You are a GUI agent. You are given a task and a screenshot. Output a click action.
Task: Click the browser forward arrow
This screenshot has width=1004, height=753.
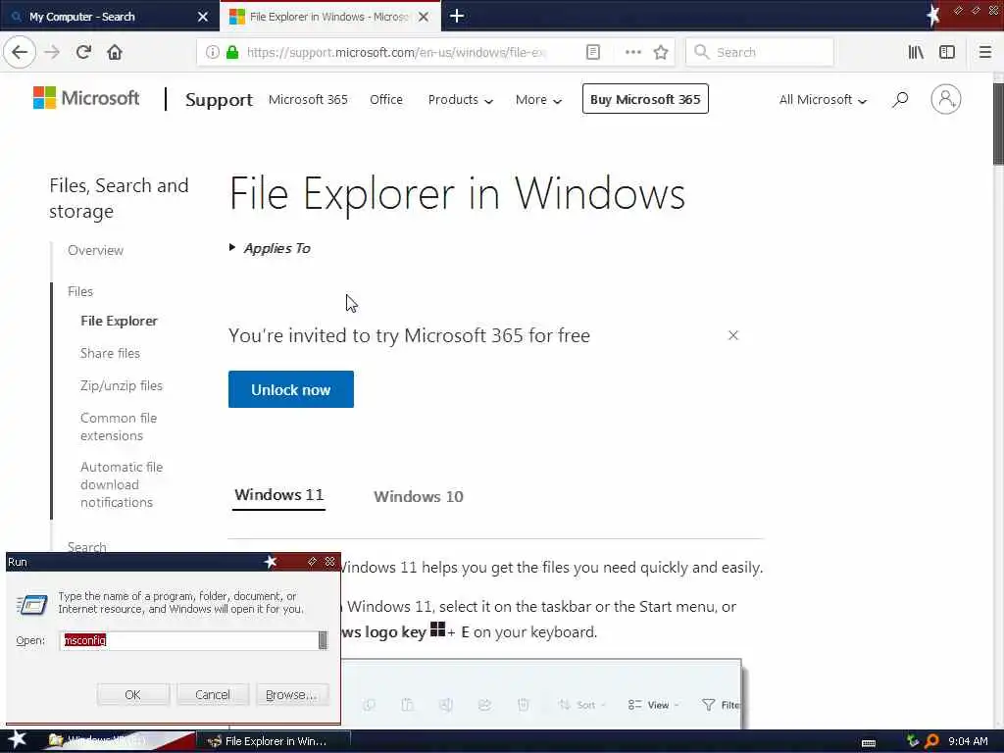(53, 52)
